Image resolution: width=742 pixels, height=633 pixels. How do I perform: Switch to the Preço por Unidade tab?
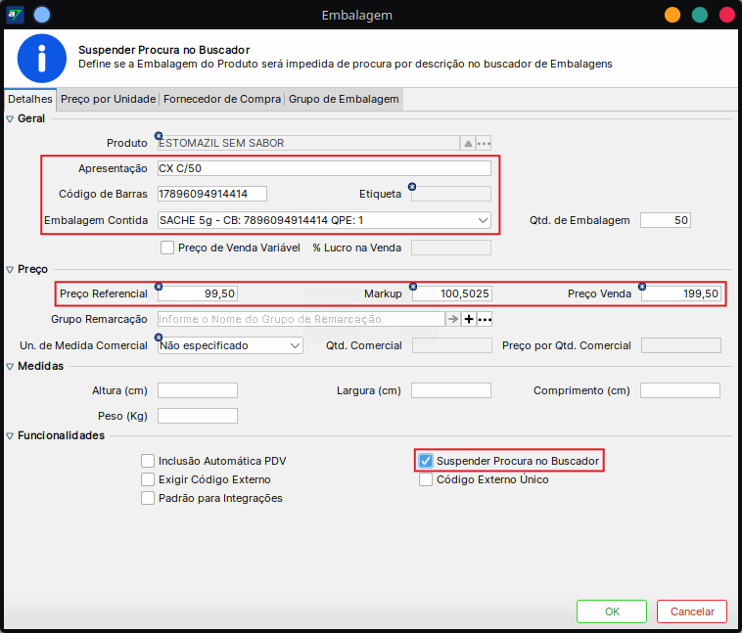point(108,99)
